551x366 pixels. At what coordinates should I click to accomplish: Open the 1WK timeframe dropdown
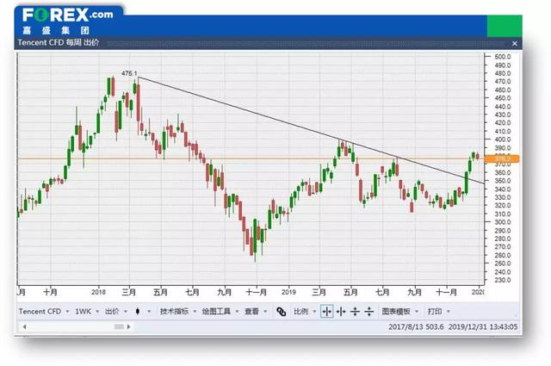pos(87,312)
